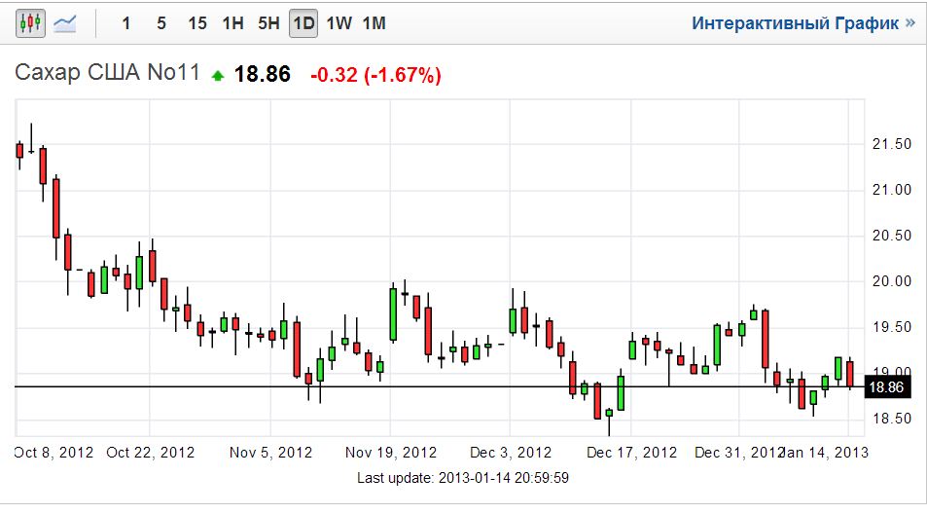Viewport: 927px width, 513px height.
Task: Click the current price 18.86 value
Action: (263, 74)
